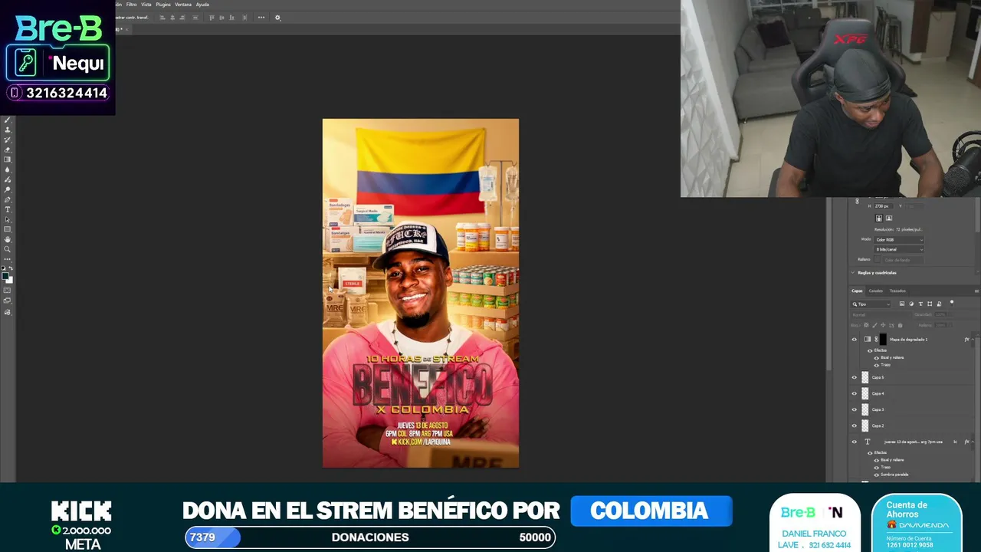Filter layers by type layers
Viewport: 981px width, 552px height.
click(920, 304)
